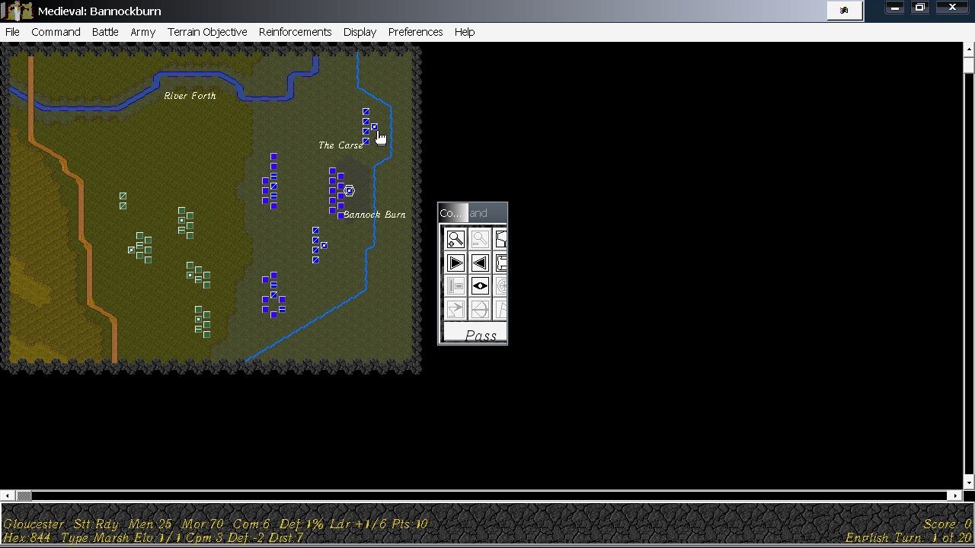Click the zoom out magnifier icon
Screen dimensions: 975x548
tap(479, 240)
